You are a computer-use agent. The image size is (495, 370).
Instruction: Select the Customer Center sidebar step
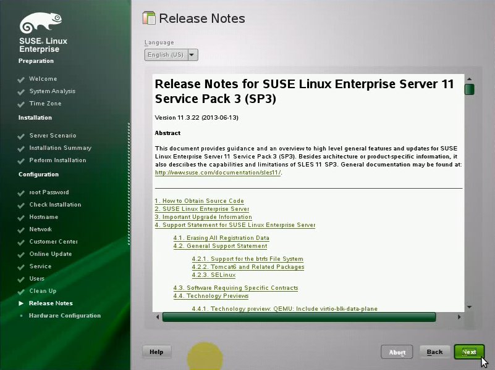tap(53, 242)
